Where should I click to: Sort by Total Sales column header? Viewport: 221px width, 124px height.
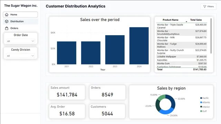(196, 20)
